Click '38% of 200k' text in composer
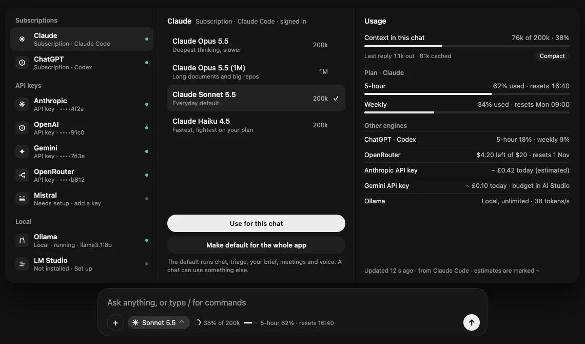Image resolution: width=585 pixels, height=344 pixels. pos(222,323)
